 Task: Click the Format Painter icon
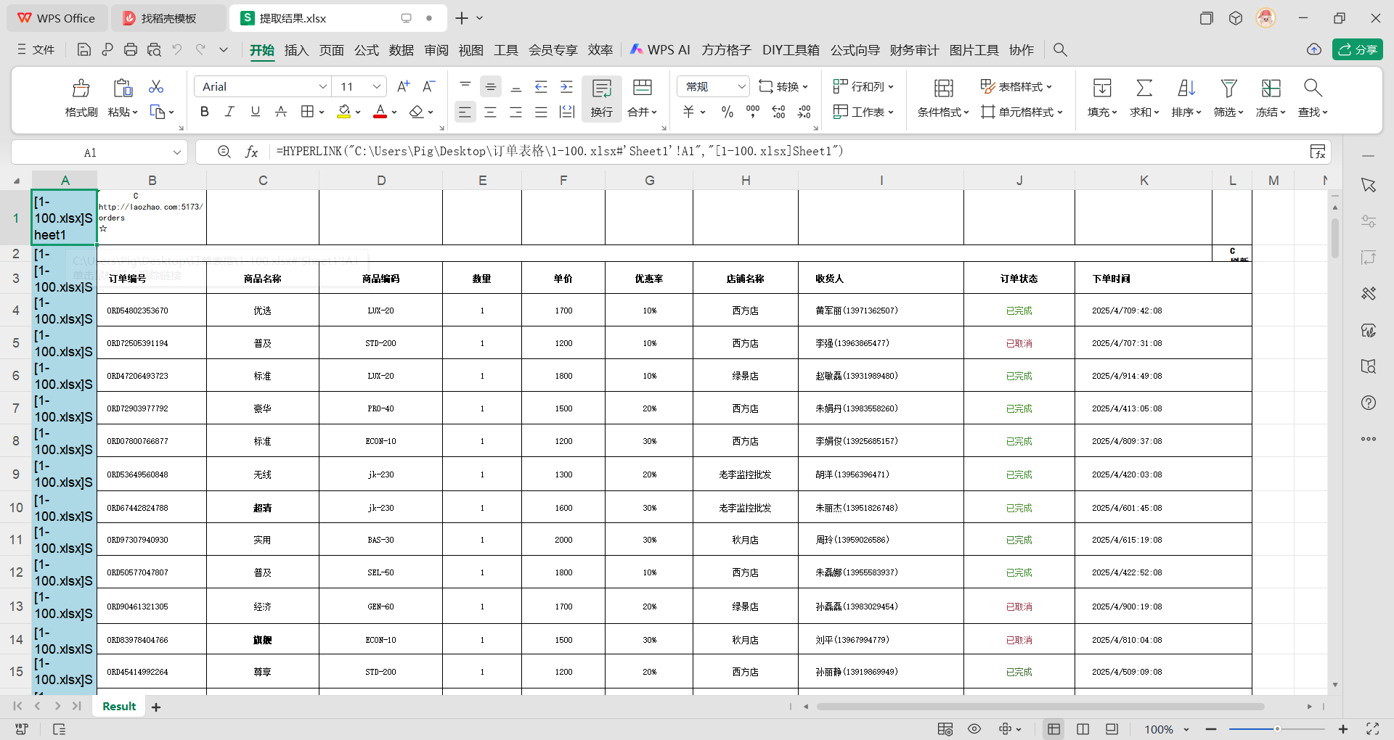(x=81, y=97)
